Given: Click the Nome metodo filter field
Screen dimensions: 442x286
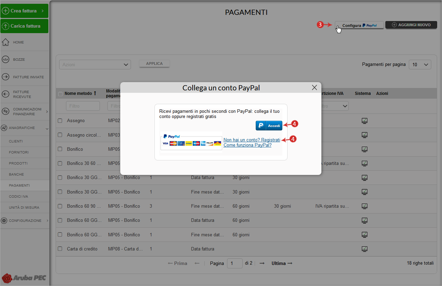Looking at the screenshot, I should pos(83,106).
